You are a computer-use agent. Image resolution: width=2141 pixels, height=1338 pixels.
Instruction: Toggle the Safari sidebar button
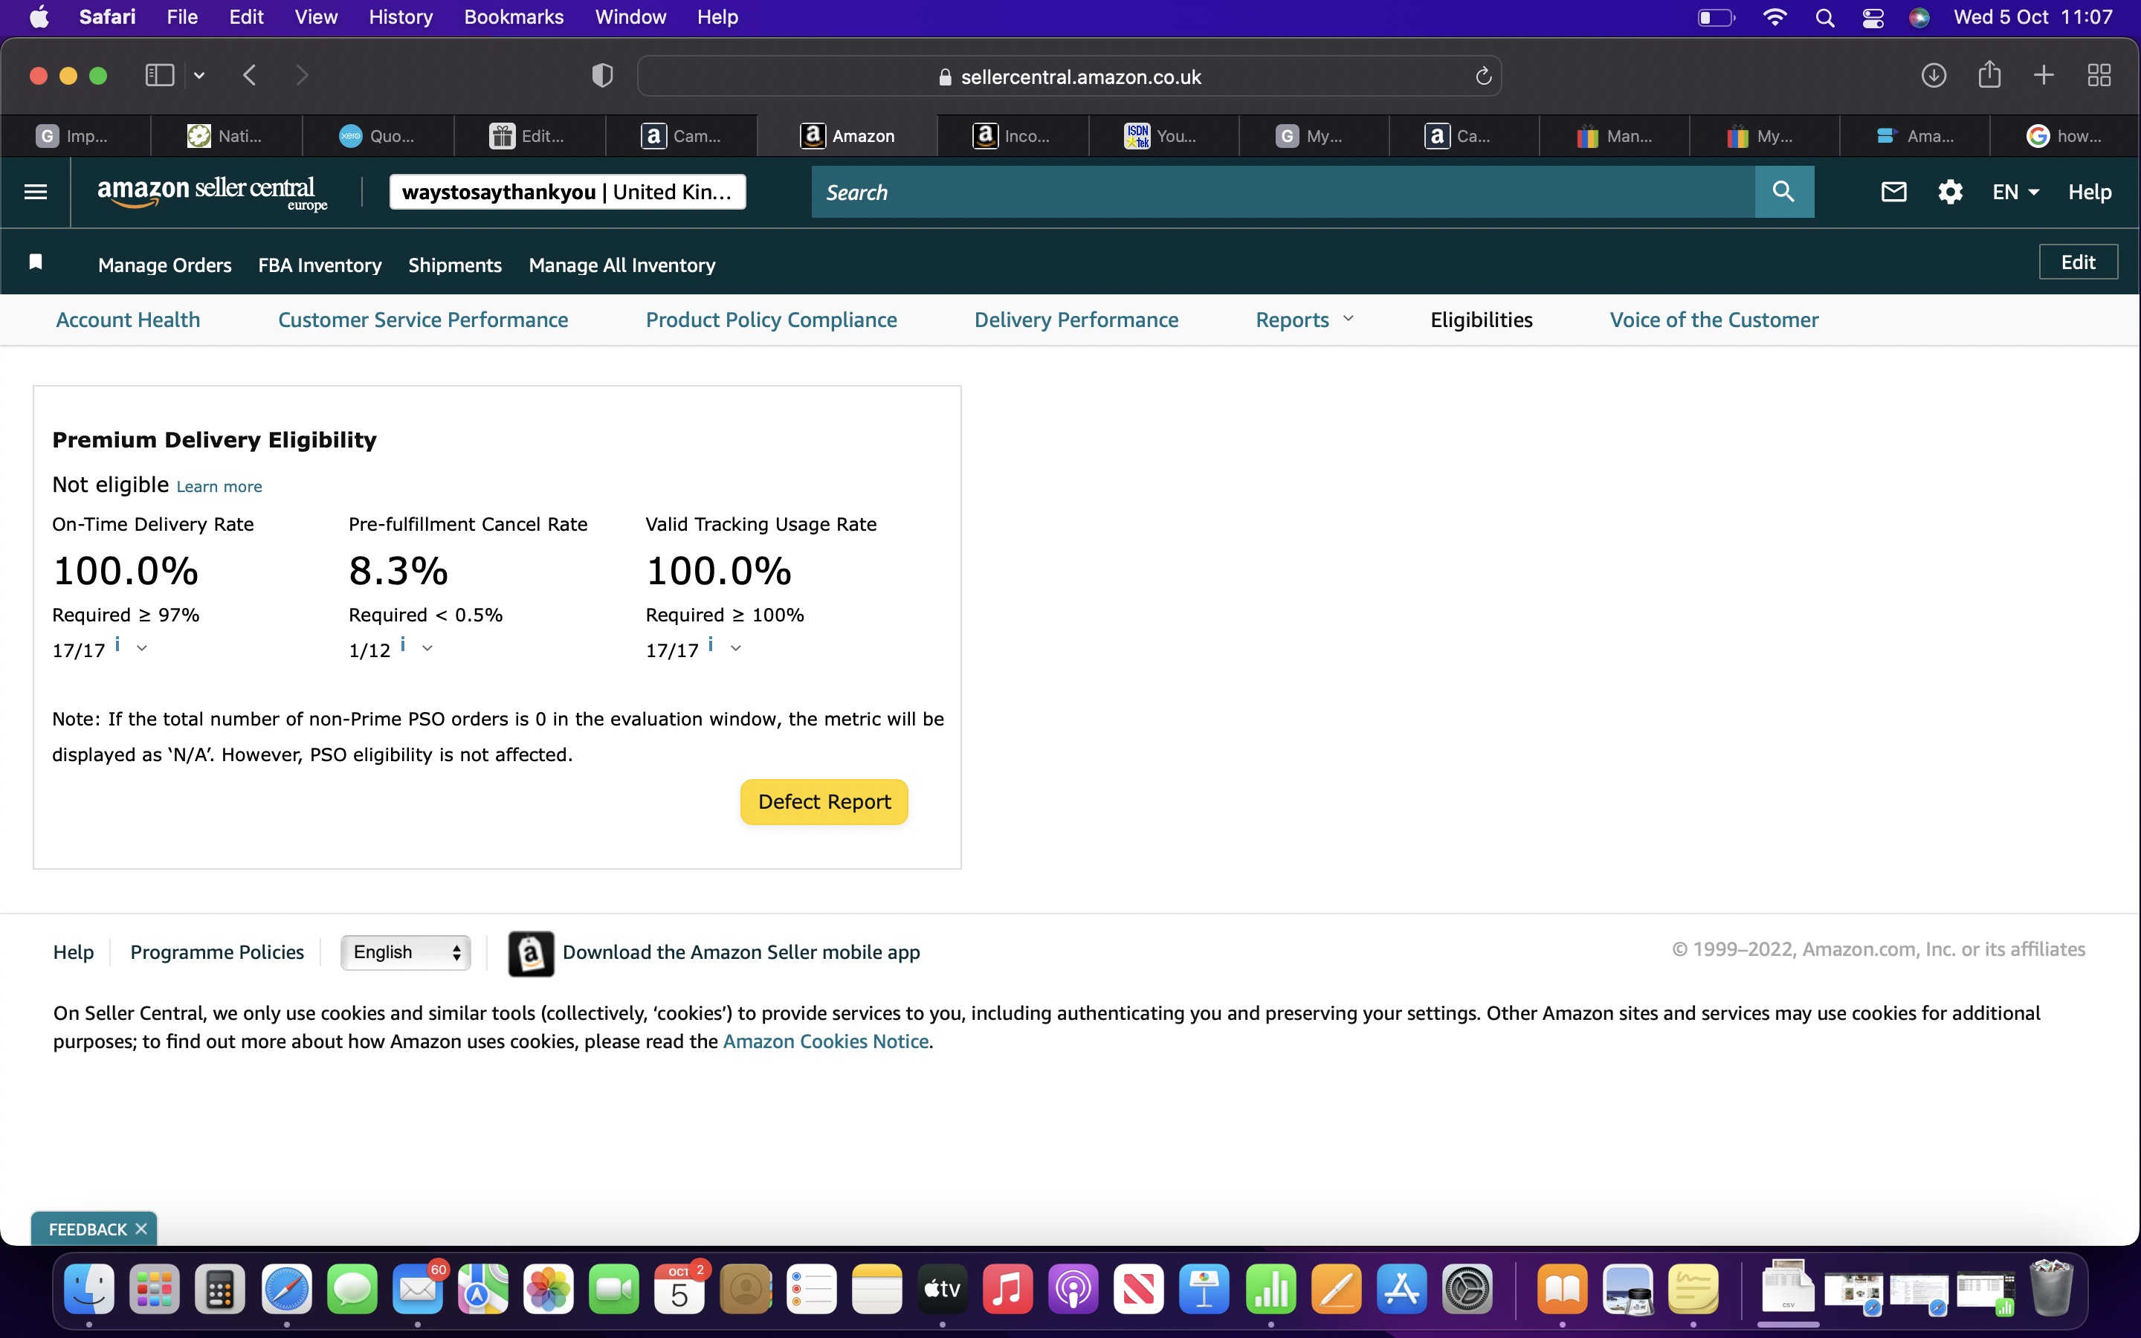coord(159,76)
